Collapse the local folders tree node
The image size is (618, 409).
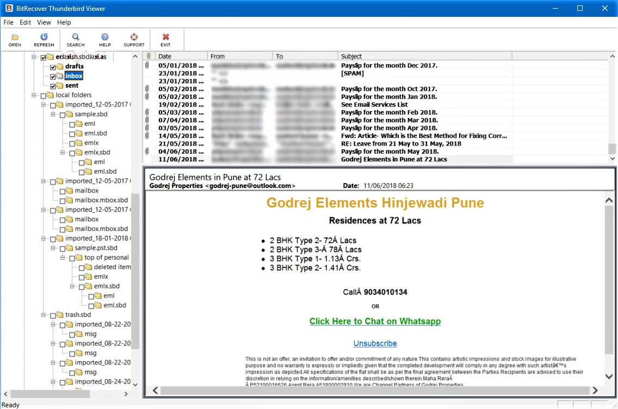tap(34, 95)
